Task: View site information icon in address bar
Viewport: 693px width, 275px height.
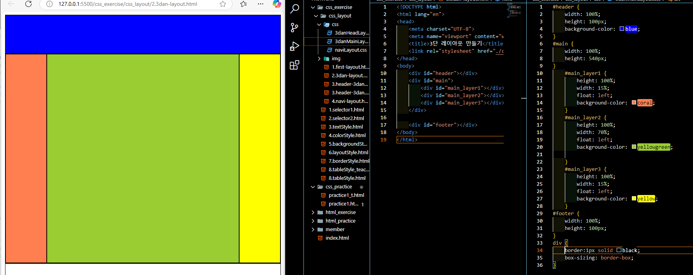Action: [49, 4]
